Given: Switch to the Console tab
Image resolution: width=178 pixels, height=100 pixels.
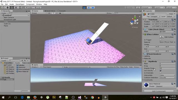Looking at the screenshot, I should point(62,11).
